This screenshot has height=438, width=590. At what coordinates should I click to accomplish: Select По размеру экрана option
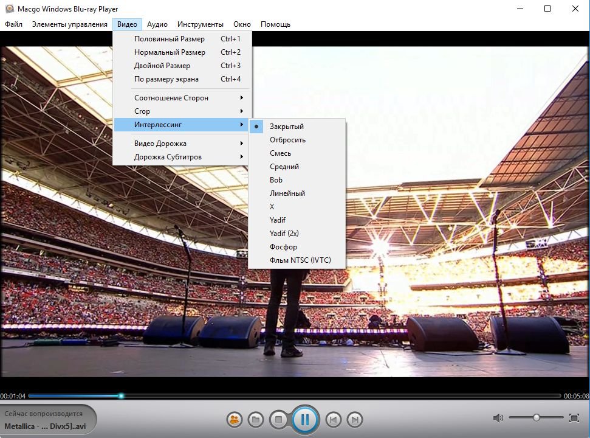tap(166, 79)
